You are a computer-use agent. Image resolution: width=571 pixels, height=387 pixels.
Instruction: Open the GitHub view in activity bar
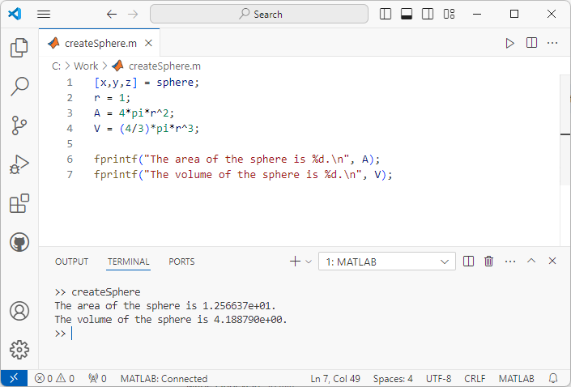19,242
